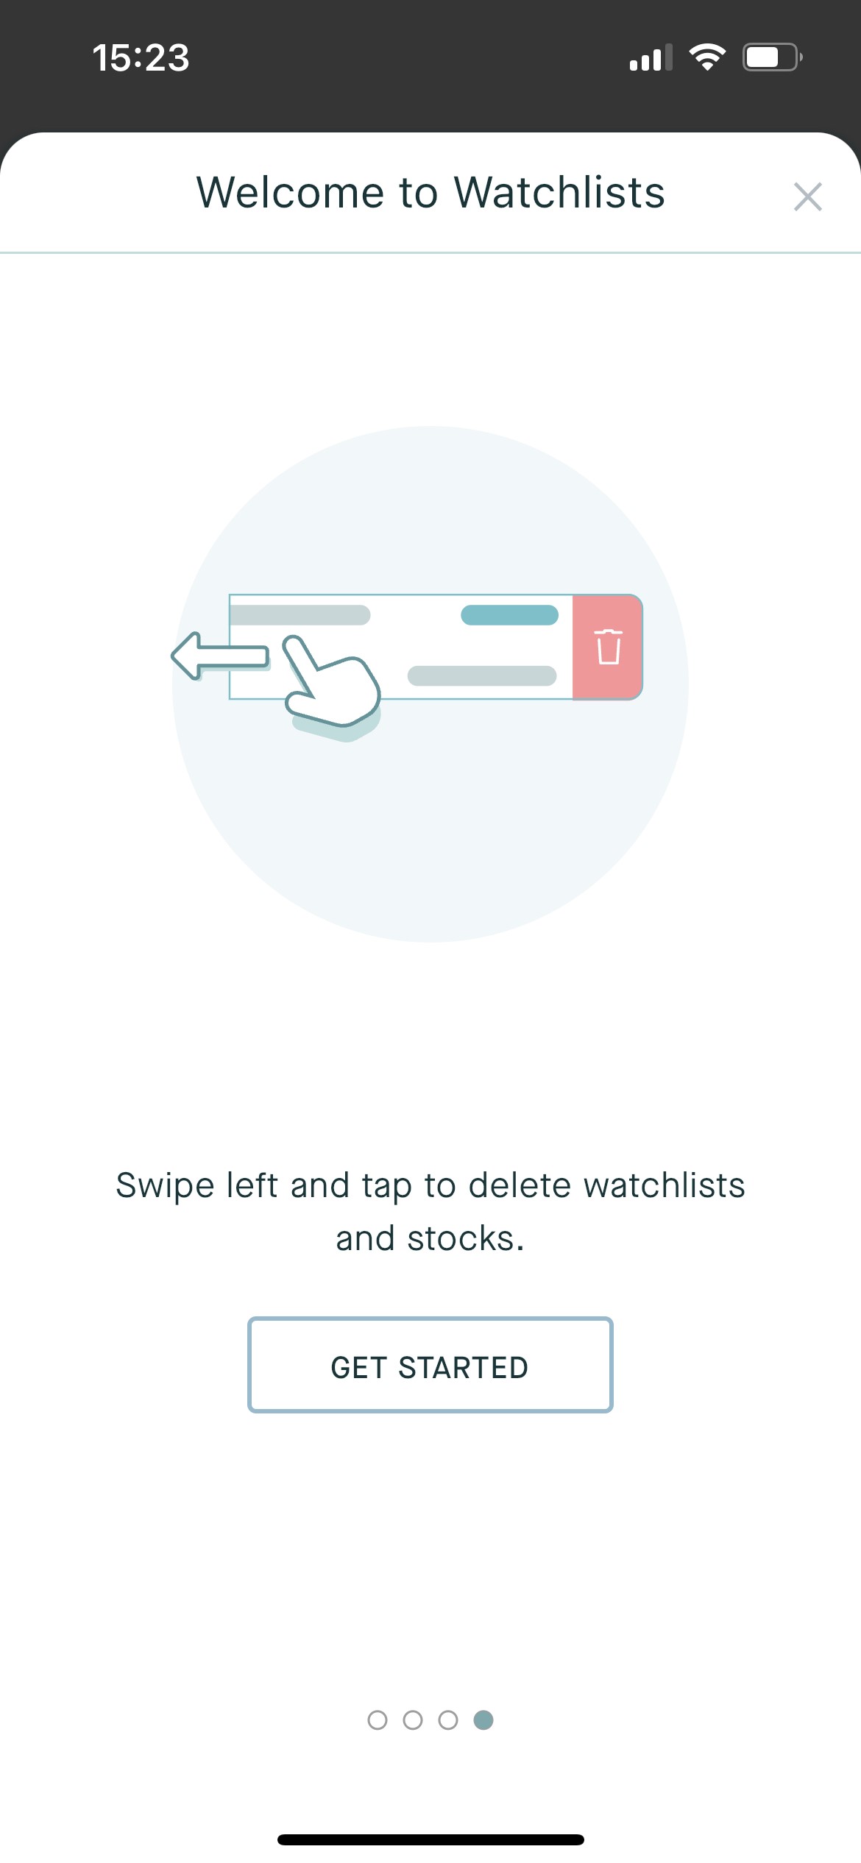Tap the battery indicator icon
Viewport: 861px width, 1863px height.
click(x=771, y=57)
